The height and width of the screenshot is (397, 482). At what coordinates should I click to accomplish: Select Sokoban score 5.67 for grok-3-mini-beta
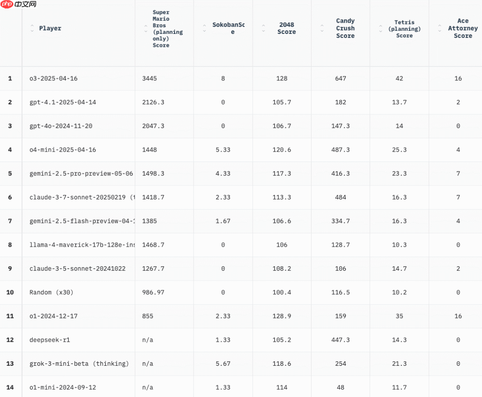tap(223, 364)
